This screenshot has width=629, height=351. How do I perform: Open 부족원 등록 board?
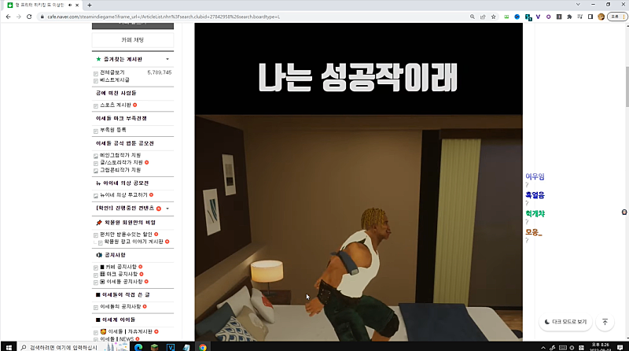coord(112,130)
